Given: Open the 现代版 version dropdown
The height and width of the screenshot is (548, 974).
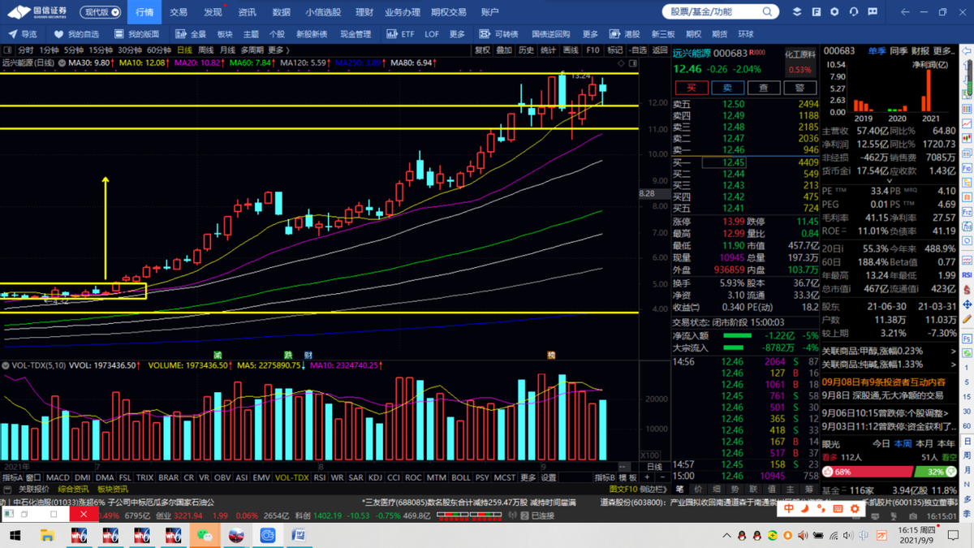Looking at the screenshot, I should coord(102,12).
